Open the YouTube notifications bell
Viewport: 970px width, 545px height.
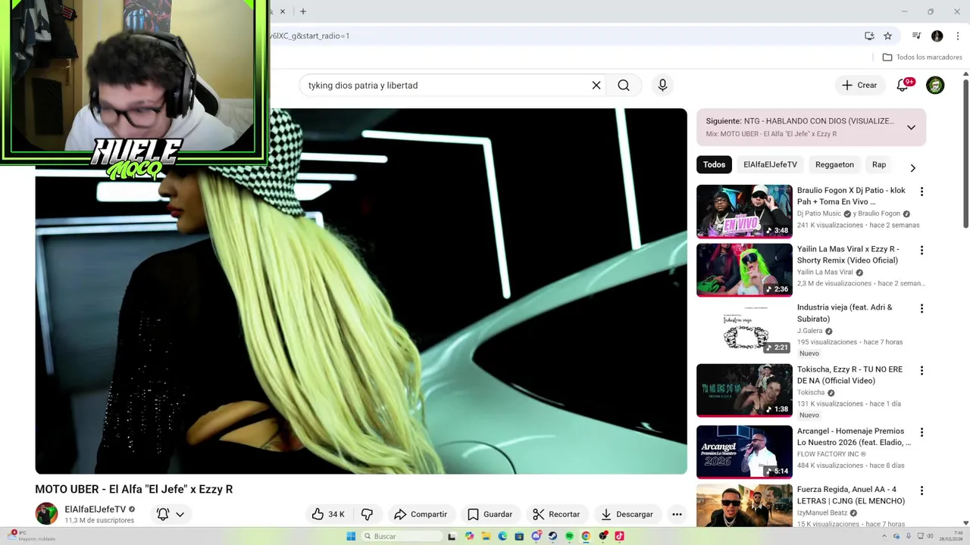pyautogui.click(x=903, y=86)
